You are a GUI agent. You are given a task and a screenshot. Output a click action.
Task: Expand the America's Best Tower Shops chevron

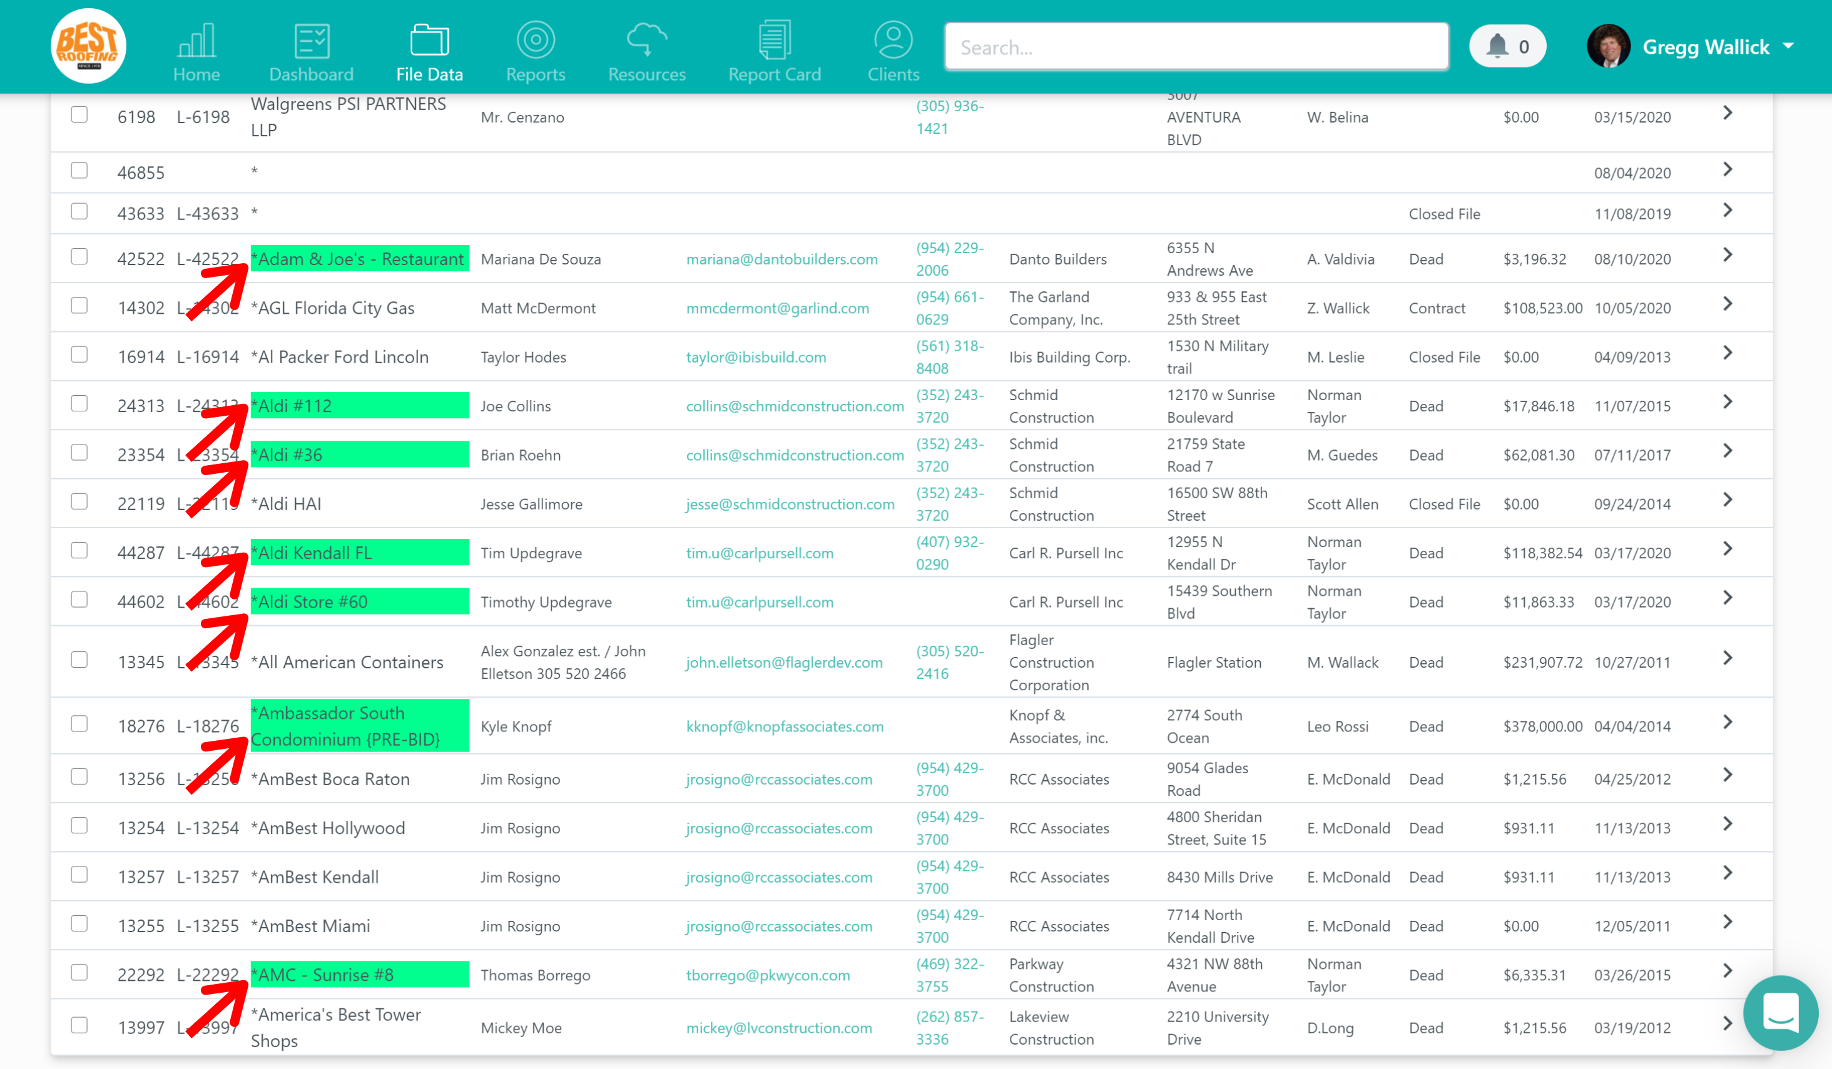coord(1728,1025)
